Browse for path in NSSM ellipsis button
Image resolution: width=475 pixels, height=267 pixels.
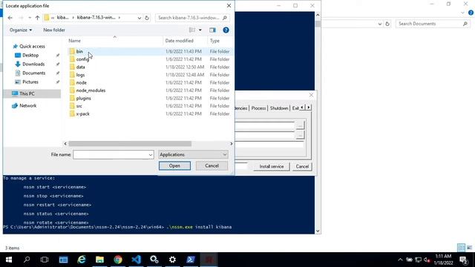(x=300, y=125)
